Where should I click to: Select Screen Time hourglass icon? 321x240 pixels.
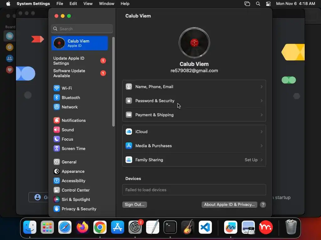(x=56, y=148)
